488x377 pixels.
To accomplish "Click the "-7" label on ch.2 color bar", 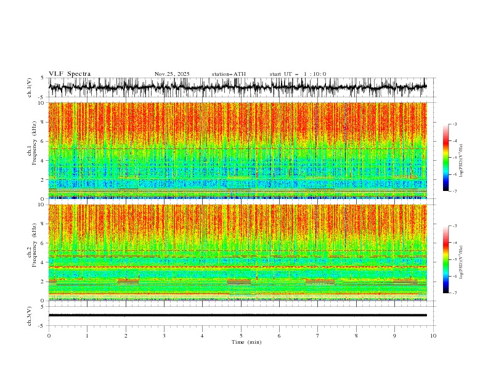I will pyautogui.click(x=455, y=293).
